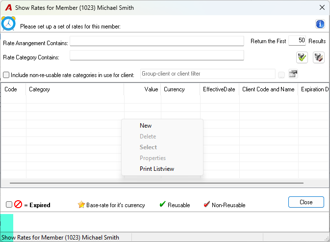Viewport: 330px width, 242px height.
Task: Click the application logo in title bar
Action: click(8, 7)
